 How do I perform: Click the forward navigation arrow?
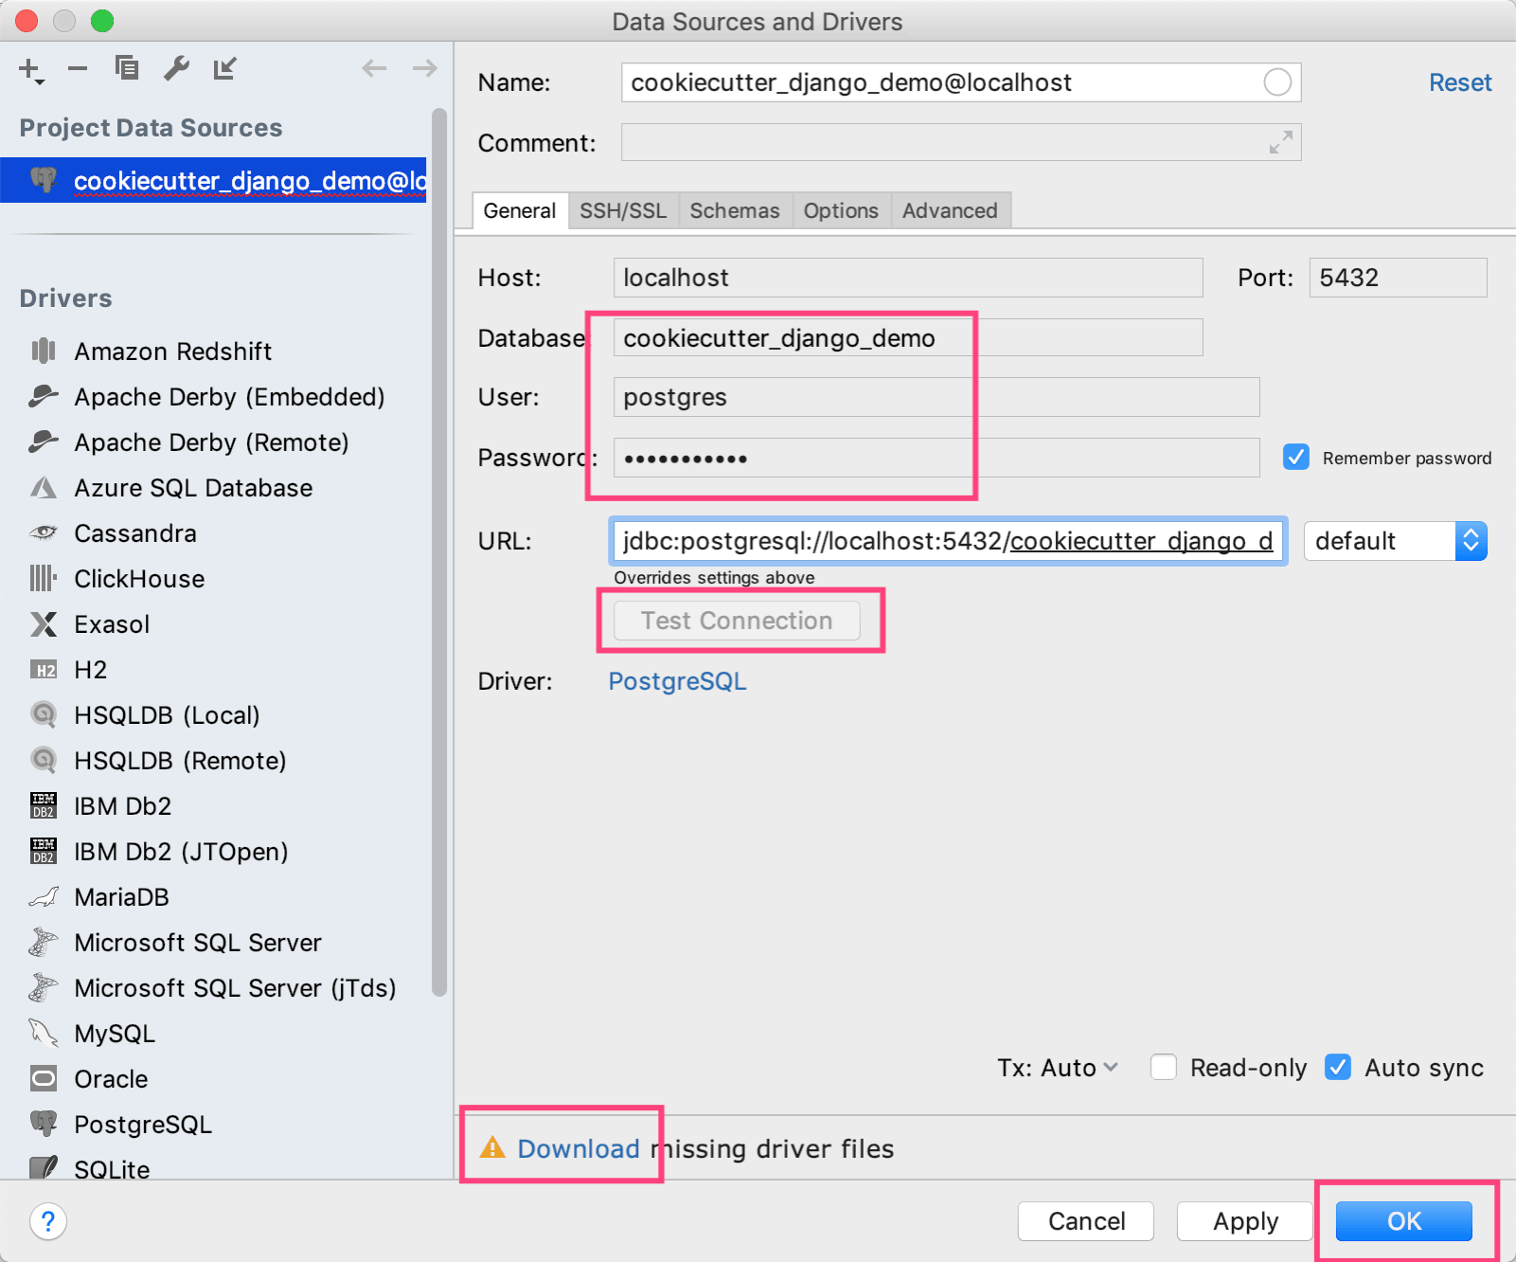[423, 68]
